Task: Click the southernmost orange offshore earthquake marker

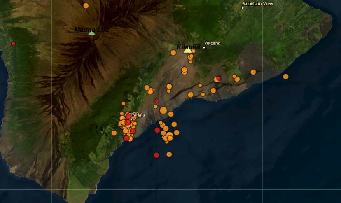Action: tap(169, 154)
